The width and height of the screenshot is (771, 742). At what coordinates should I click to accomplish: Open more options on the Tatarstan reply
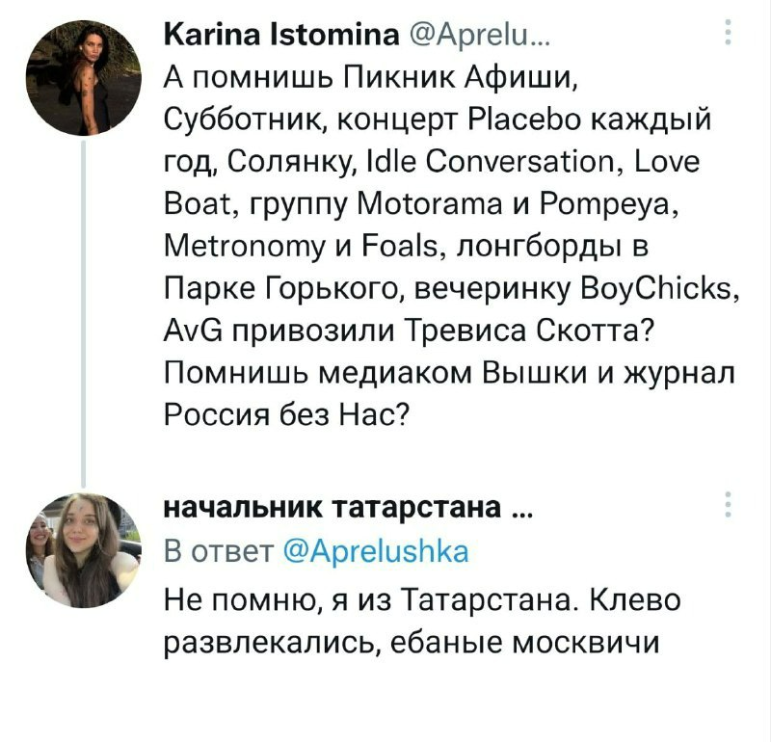click(x=726, y=506)
